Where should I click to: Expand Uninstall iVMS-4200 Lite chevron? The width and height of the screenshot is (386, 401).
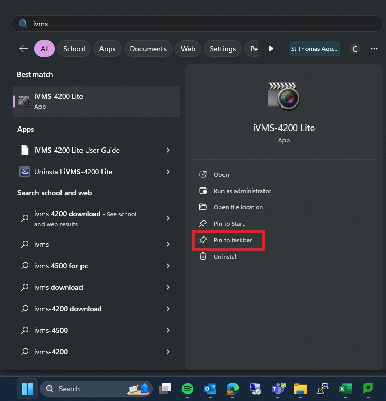click(168, 172)
